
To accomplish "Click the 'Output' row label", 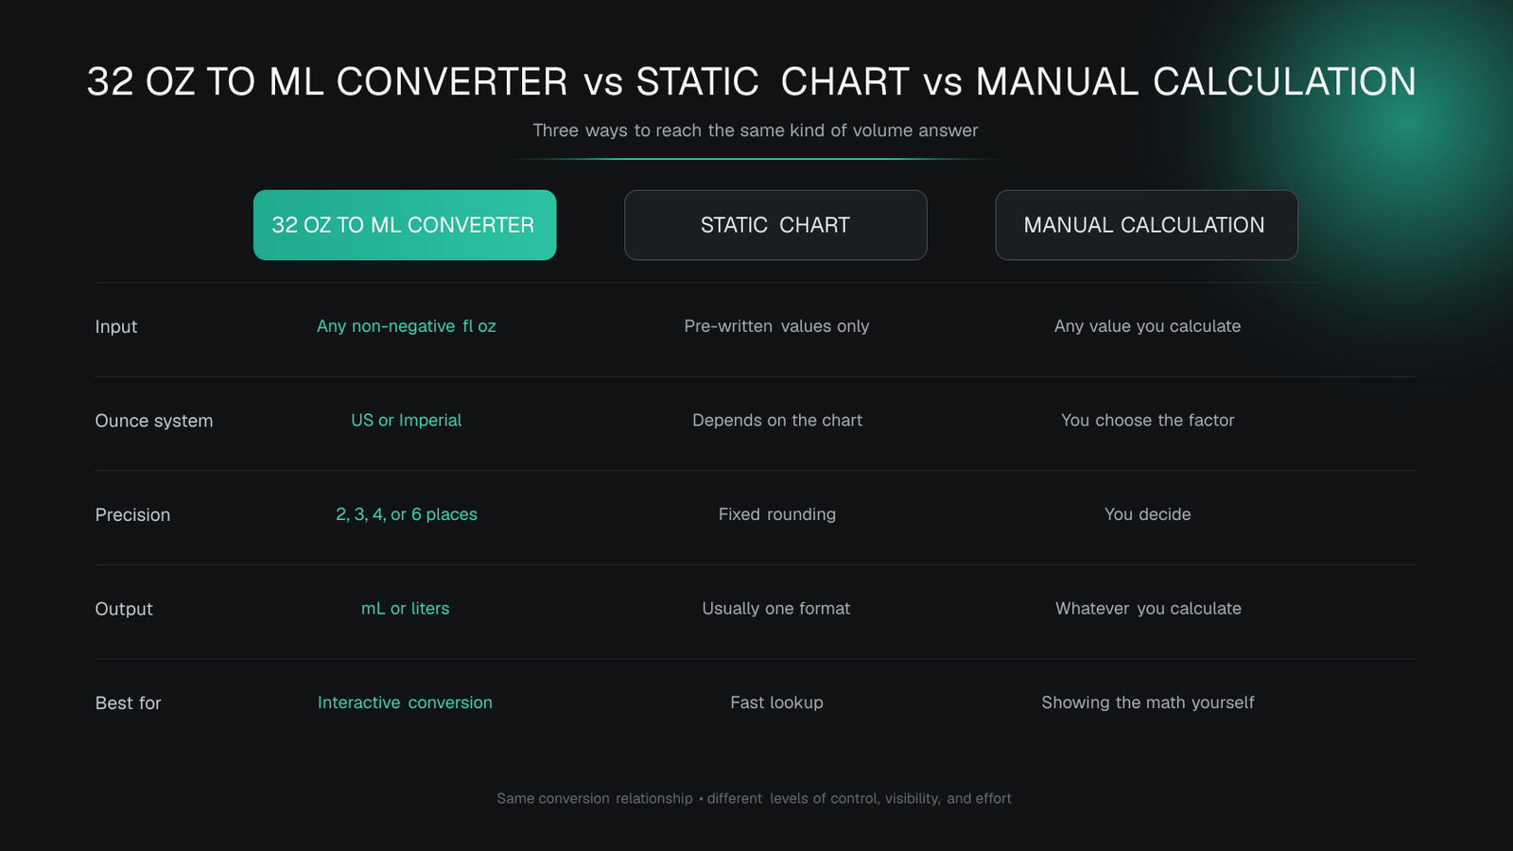I will (124, 609).
